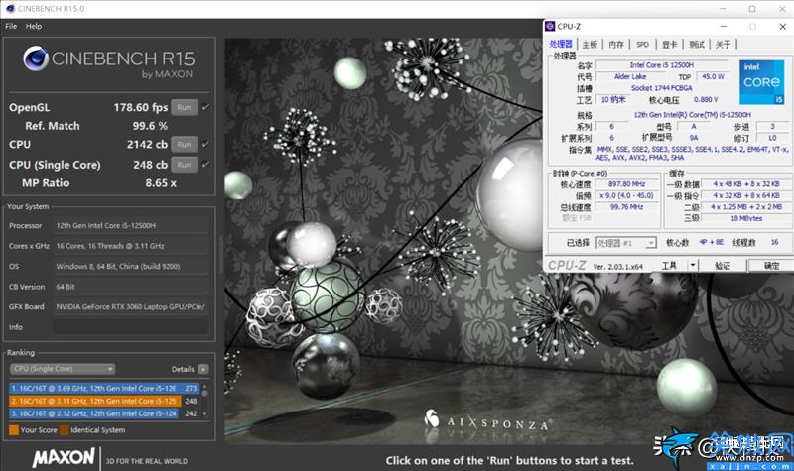The width and height of the screenshot is (794, 471).
Task: Click the Info input field
Action: tap(131, 327)
